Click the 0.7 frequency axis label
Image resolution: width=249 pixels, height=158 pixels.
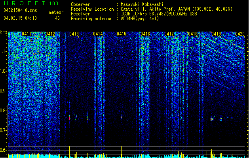[x=4, y=130]
